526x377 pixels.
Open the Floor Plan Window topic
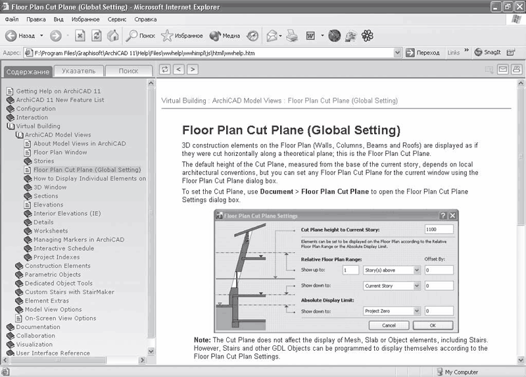point(60,153)
